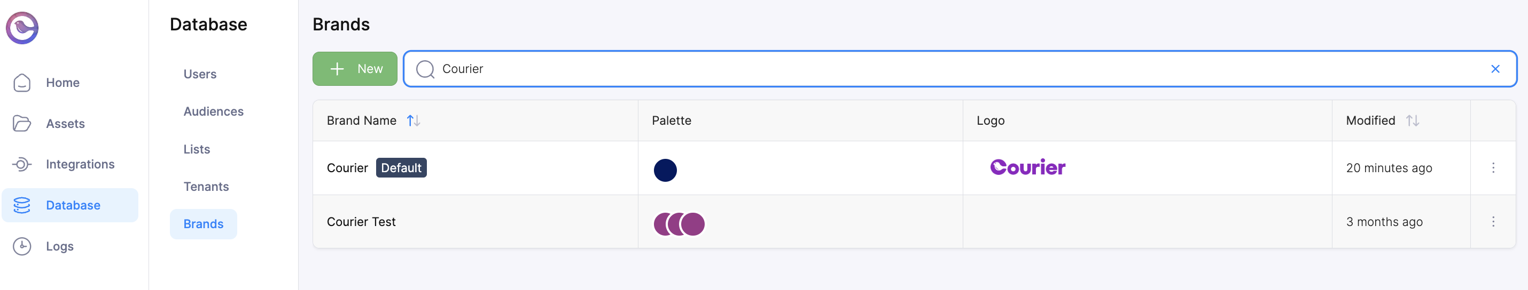Viewport: 1528px width, 290px height.
Task: Open options menu for Courier Test
Action: [1493, 222]
